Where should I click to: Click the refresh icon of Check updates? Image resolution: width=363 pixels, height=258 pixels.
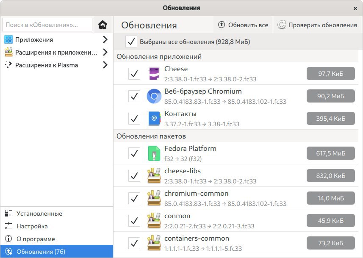[282, 25]
